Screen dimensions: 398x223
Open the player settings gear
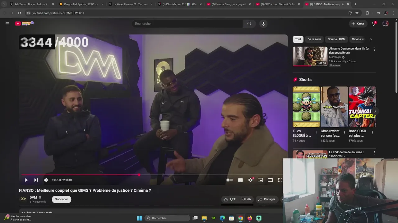(x=250, y=180)
